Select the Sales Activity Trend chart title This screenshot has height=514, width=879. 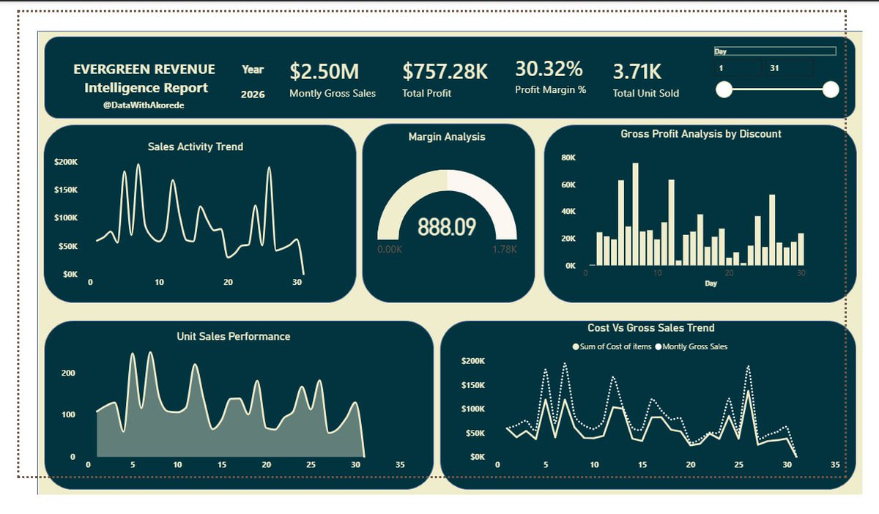[196, 146]
